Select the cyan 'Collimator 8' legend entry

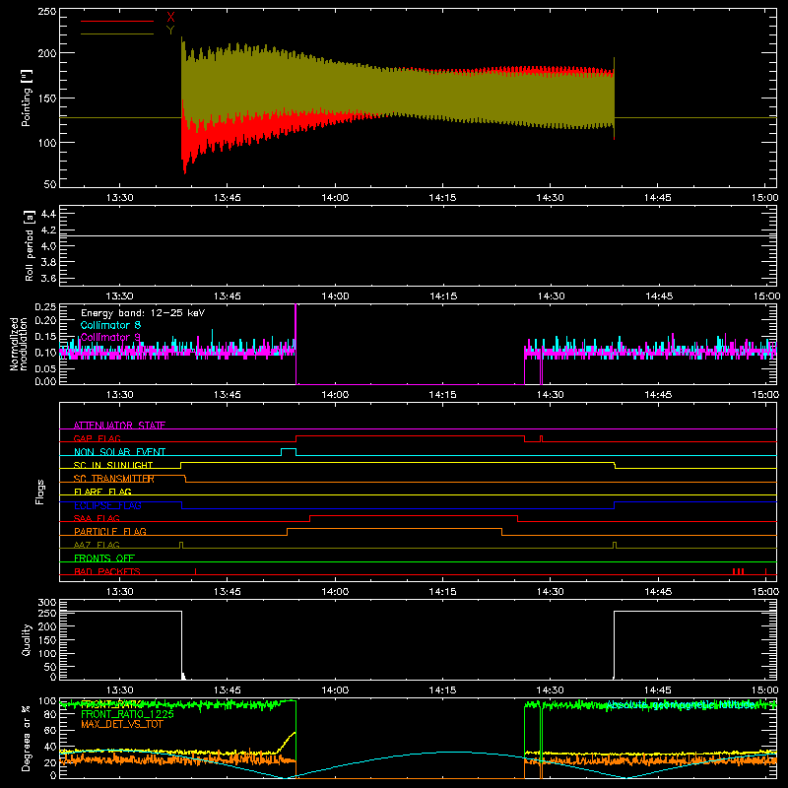(x=110, y=325)
